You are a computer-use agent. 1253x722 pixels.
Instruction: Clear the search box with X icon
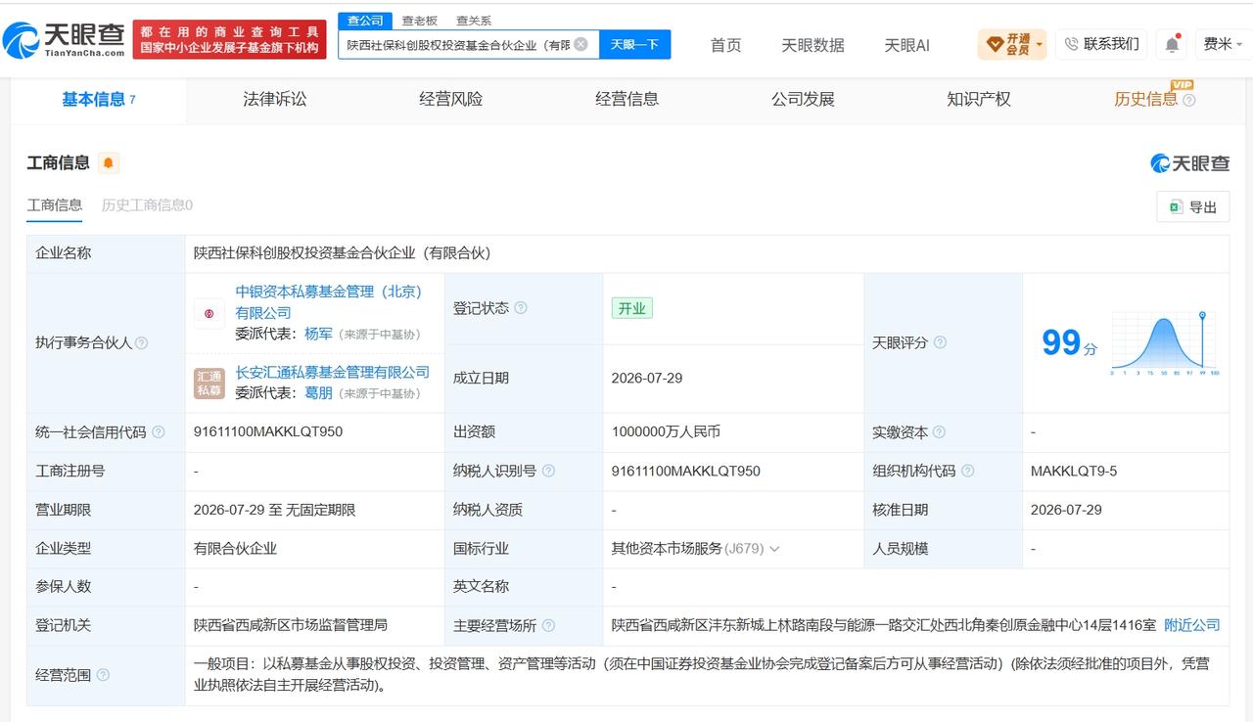pos(580,44)
